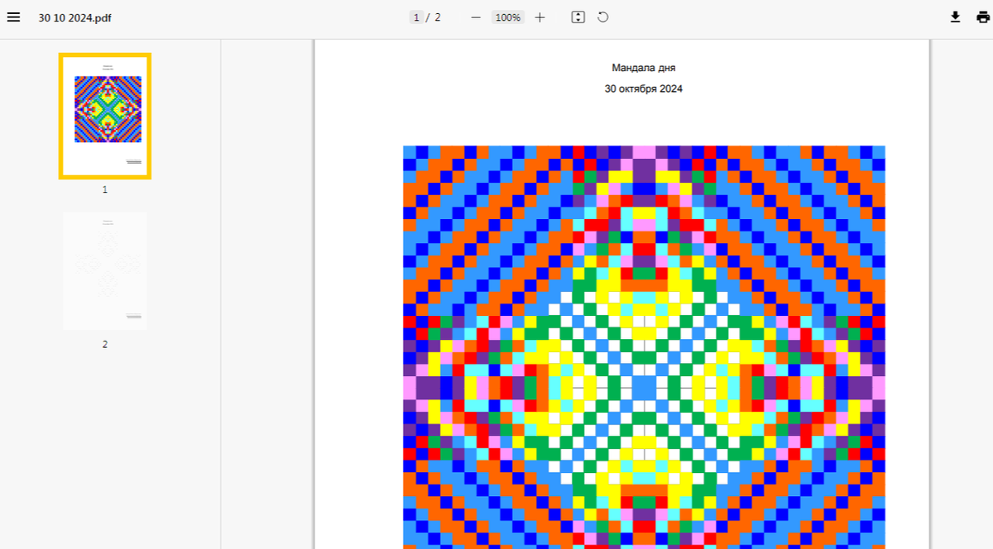
Task: Click the zoom in plus icon
Action: pos(540,17)
